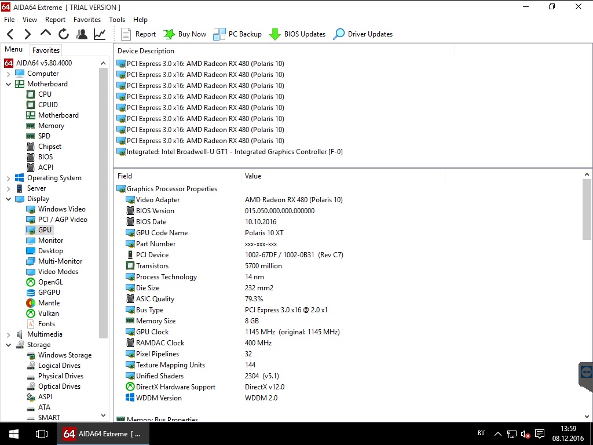This screenshot has width=593, height=445.
Task: Click BIOS Updates toolbar button
Action: click(297, 34)
